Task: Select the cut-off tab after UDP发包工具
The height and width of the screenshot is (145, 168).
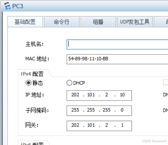Action: coord(161,22)
